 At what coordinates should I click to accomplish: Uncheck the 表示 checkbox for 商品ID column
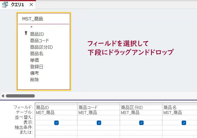(x=56, y=123)
